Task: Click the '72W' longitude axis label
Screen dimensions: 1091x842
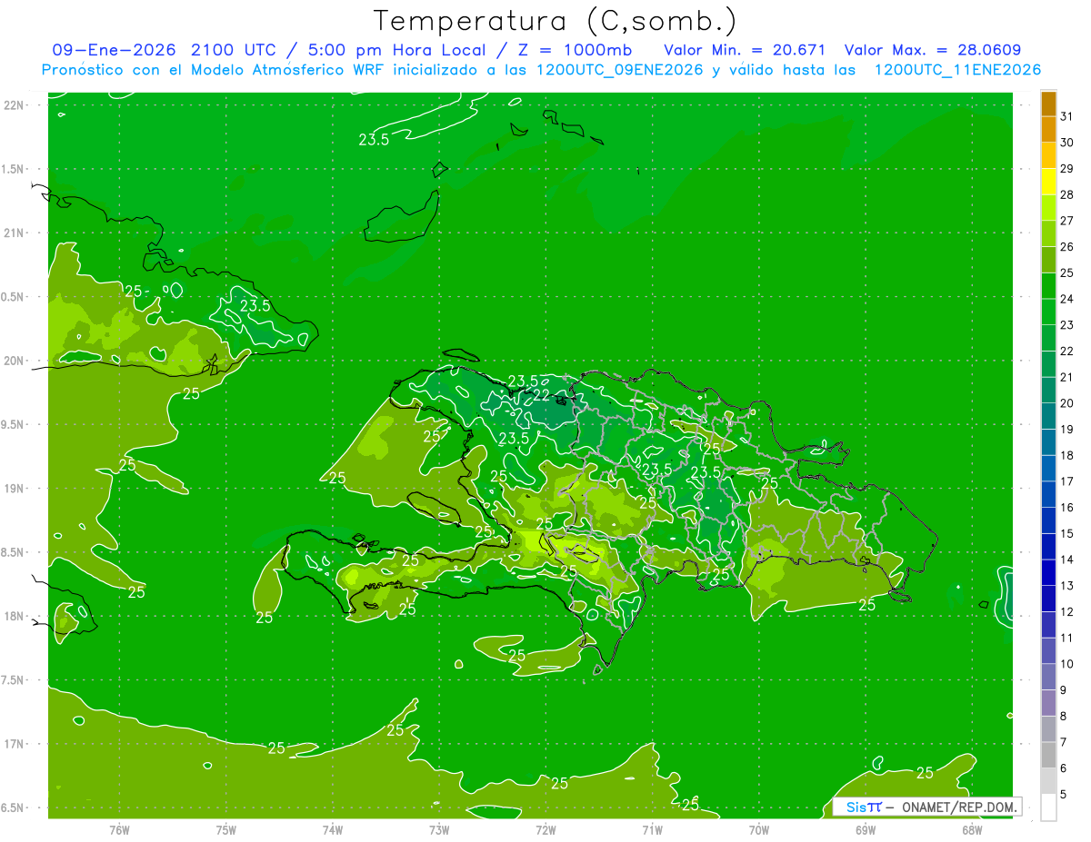Action: 545,830
